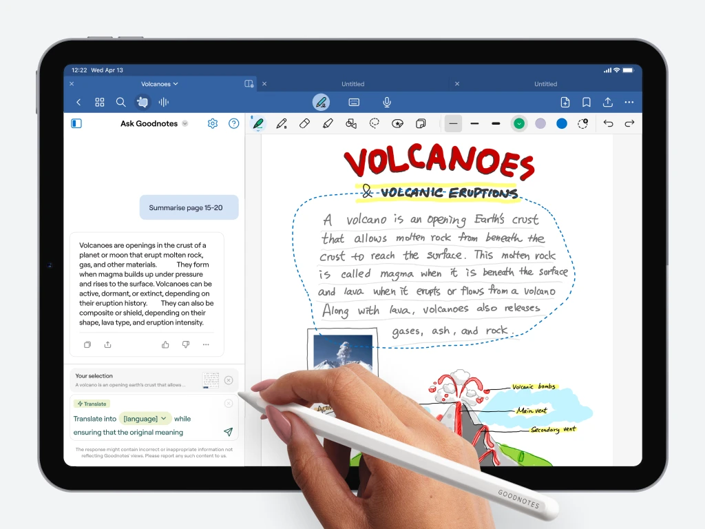Pick the lavender color swatch
Image resolution: width=705 pixels, height=529 pixels.
click(x=540, y=123)
